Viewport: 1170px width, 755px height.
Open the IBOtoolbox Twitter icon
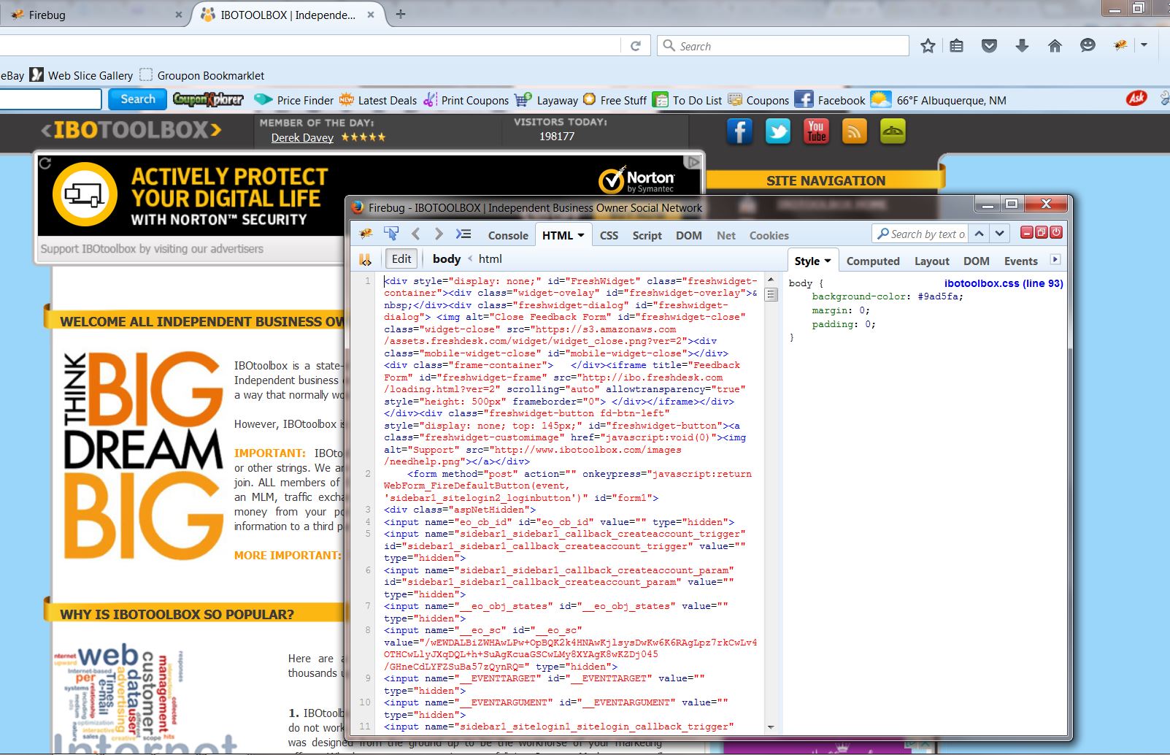pos(778,131)
